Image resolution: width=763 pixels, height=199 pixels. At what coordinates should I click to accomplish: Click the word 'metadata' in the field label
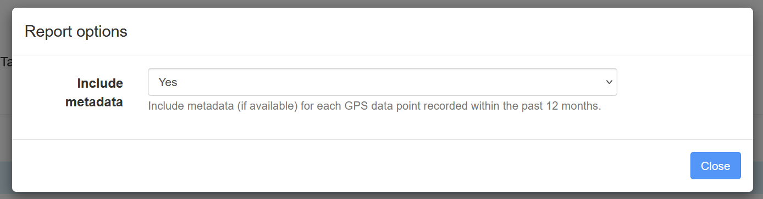click(94, 101)
